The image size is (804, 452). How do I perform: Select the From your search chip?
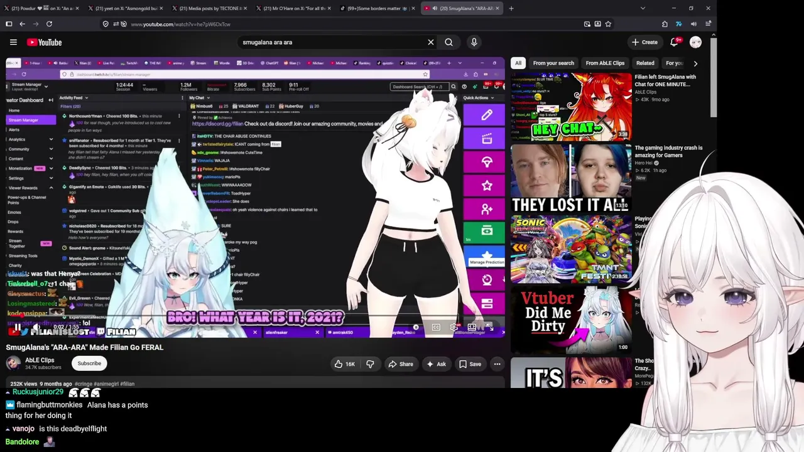pos(553,63)
